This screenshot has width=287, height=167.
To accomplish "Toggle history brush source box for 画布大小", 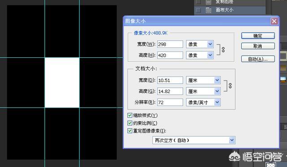I will click(x=198, y=10).
